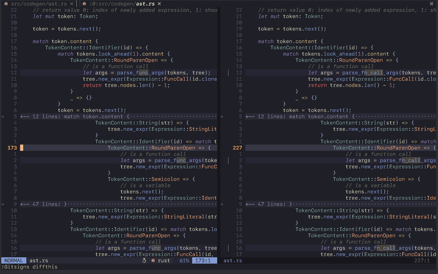Click 'TokenContent::String(str) => {' at left line 10

(x=117, y=210)
